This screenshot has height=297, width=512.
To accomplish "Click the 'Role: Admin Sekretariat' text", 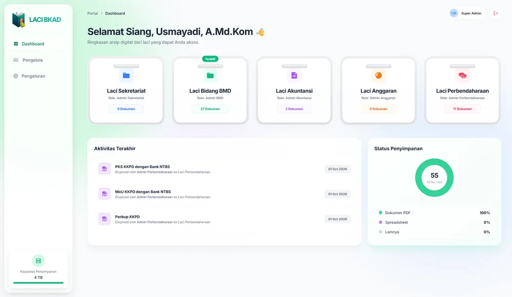I will [x=126, y=98].
